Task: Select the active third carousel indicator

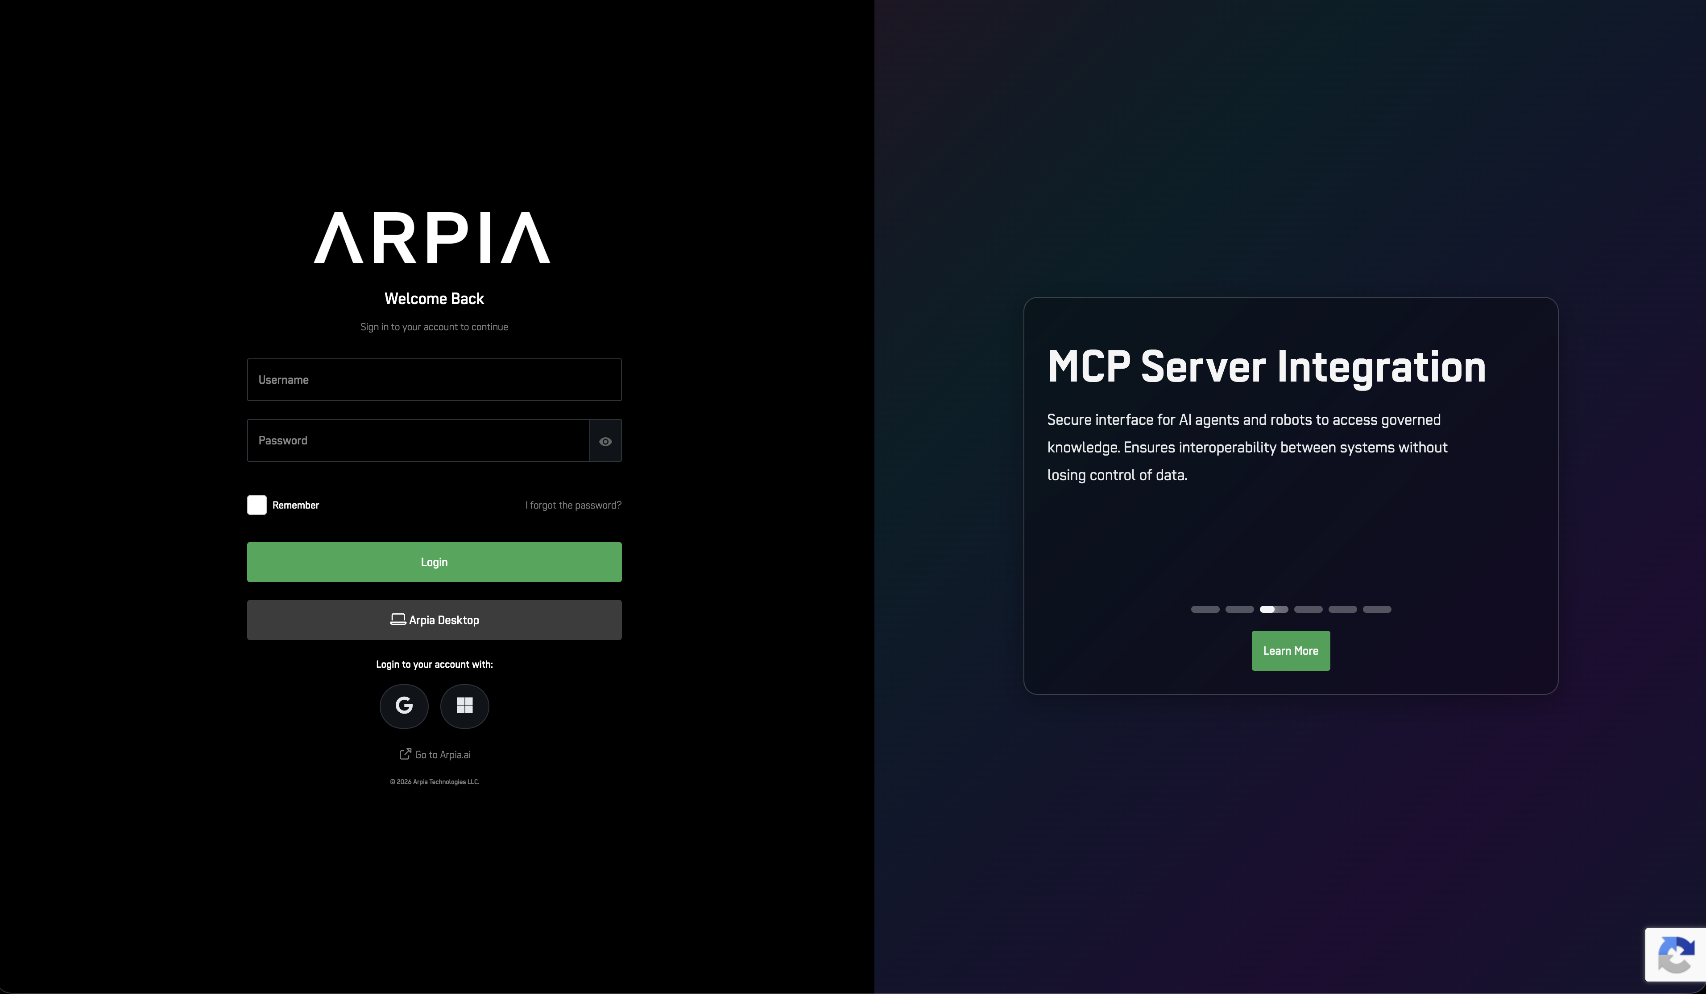Action: 1274,609
